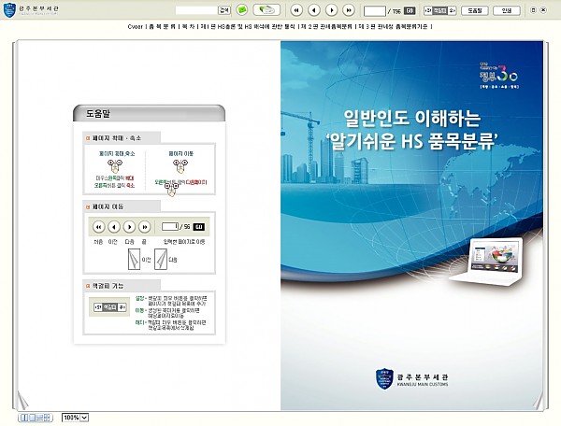Click the book cover page
561x426 pixels.
[414, 224]
